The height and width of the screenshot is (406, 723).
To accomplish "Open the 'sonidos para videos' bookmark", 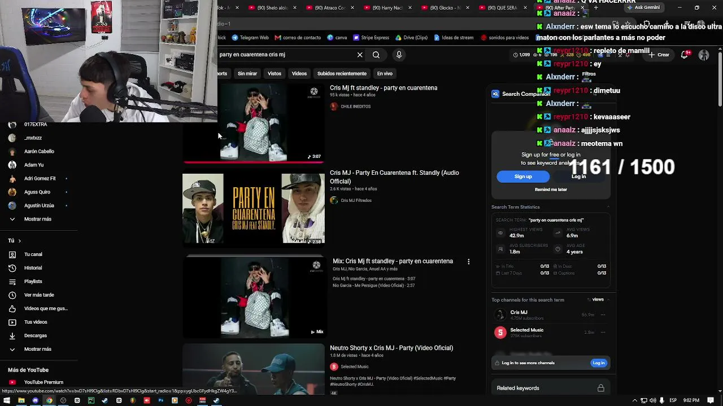I will click(x=505, y=38).
